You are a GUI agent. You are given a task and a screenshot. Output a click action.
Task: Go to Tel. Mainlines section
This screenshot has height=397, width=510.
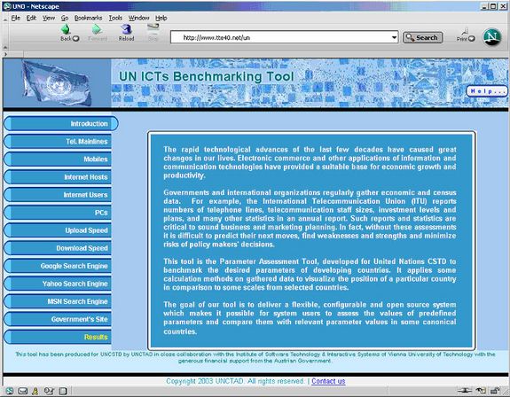pyautogui.click(x=58, y=141)
